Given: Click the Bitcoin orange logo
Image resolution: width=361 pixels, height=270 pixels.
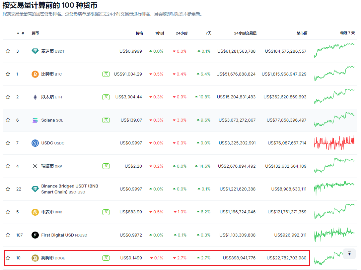Looking at the screenshot, I should click(x=35, y=74).
